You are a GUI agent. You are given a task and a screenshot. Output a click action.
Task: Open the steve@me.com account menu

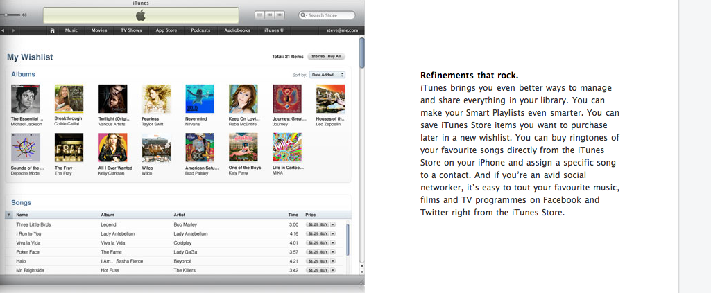coord(342,30)
